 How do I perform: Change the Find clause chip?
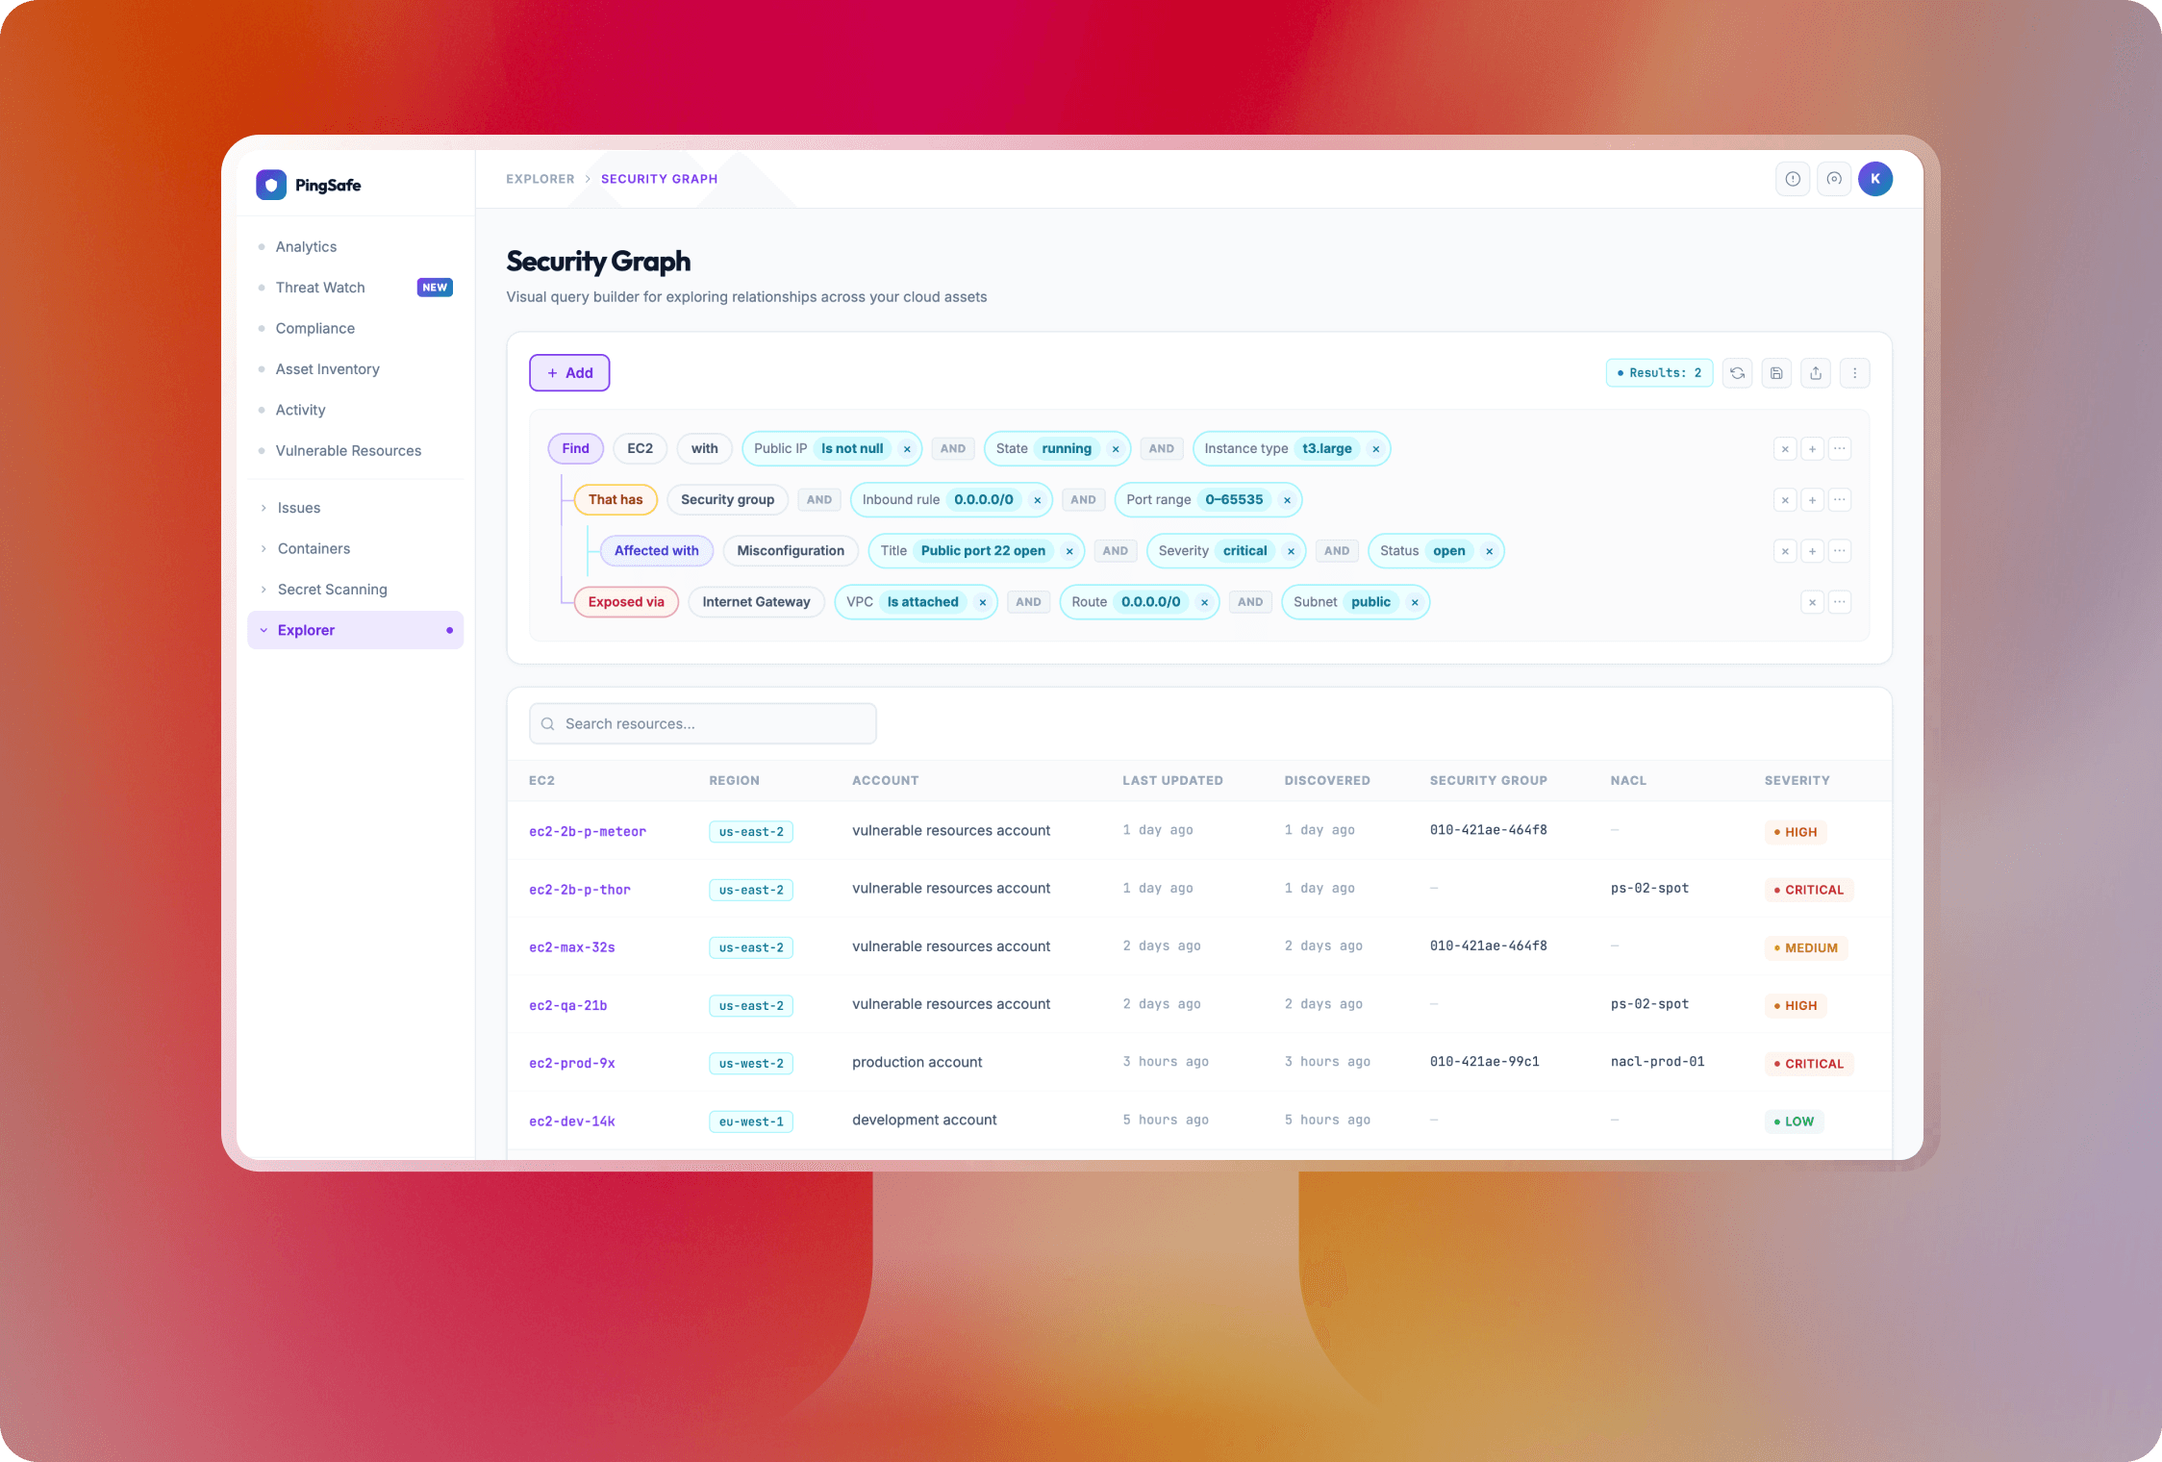tap(575, 449)
